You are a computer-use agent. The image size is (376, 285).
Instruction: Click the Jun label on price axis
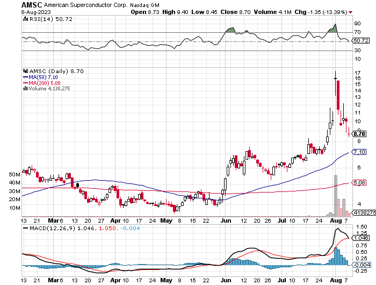[226, 220]
